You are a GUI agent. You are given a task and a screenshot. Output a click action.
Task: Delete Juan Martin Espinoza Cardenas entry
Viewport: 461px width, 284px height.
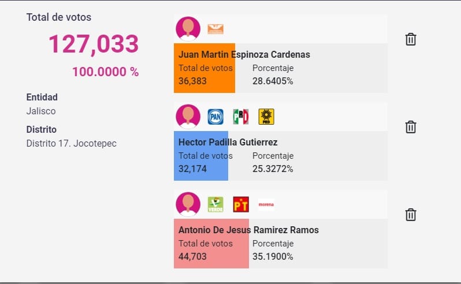coord(410,39)
